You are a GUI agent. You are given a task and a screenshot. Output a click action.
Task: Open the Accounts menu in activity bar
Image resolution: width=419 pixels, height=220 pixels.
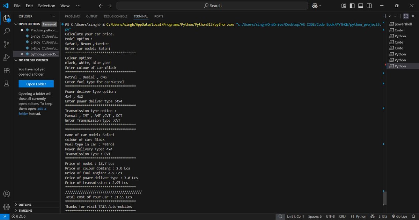tap(6, 194)
